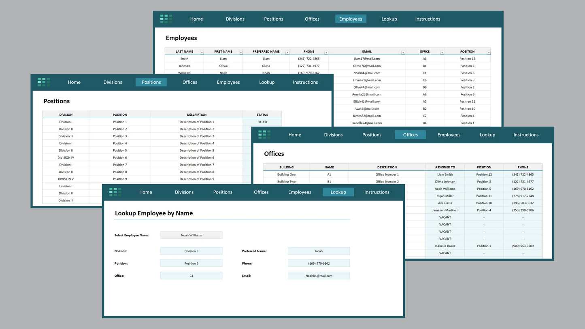585x329 pixels.
Task: Go to the Home tab on the Lookup window
Action: click(x=145, y=192)
